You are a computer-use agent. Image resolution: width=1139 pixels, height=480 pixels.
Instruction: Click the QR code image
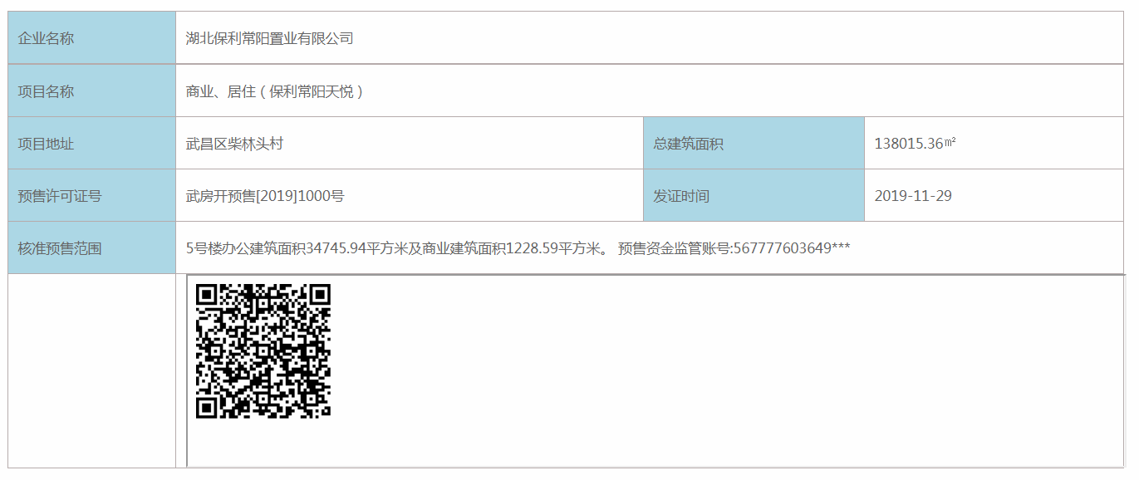pyautogui.click(x=263, y=350)
